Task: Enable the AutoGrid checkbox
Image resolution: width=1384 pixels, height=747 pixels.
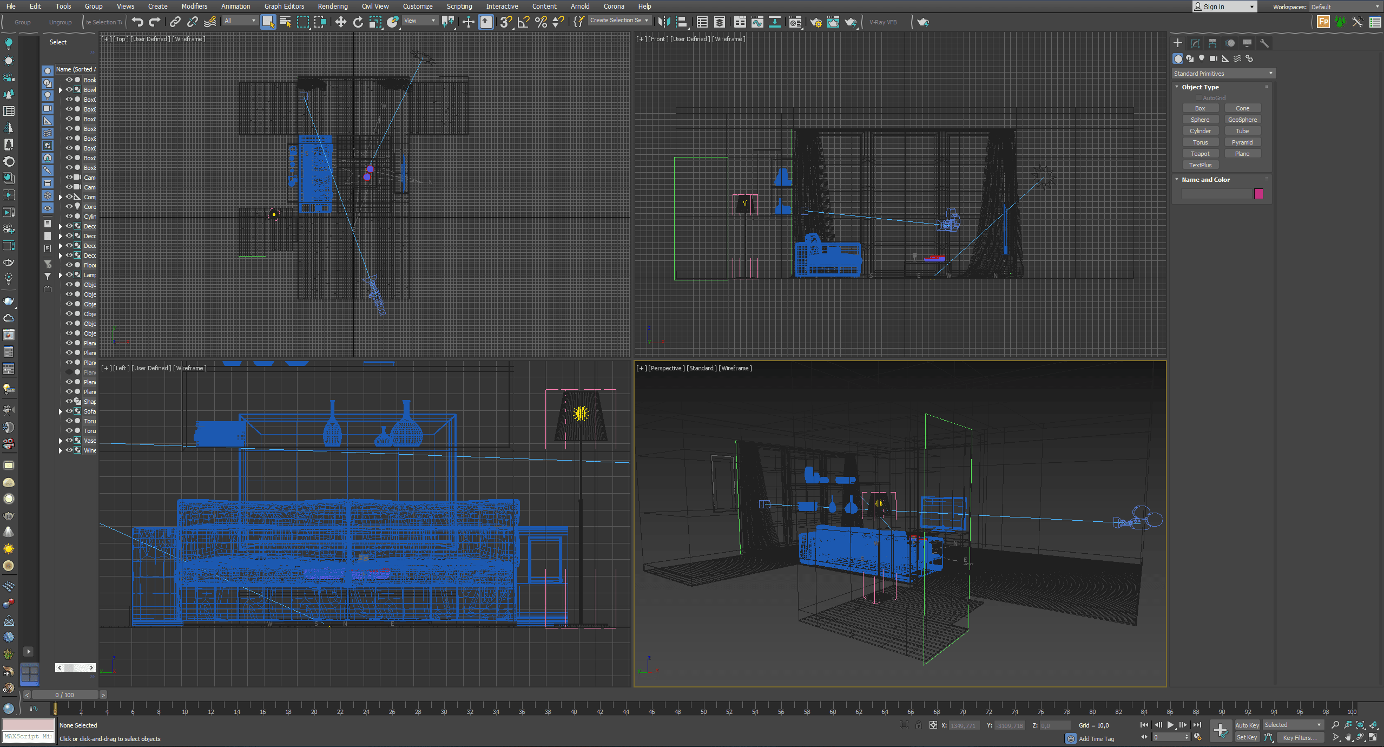Action: coord(1199,98)
